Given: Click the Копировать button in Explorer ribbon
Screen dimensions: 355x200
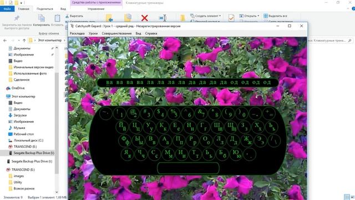Looking at the screenshot, I should (42, 21).
